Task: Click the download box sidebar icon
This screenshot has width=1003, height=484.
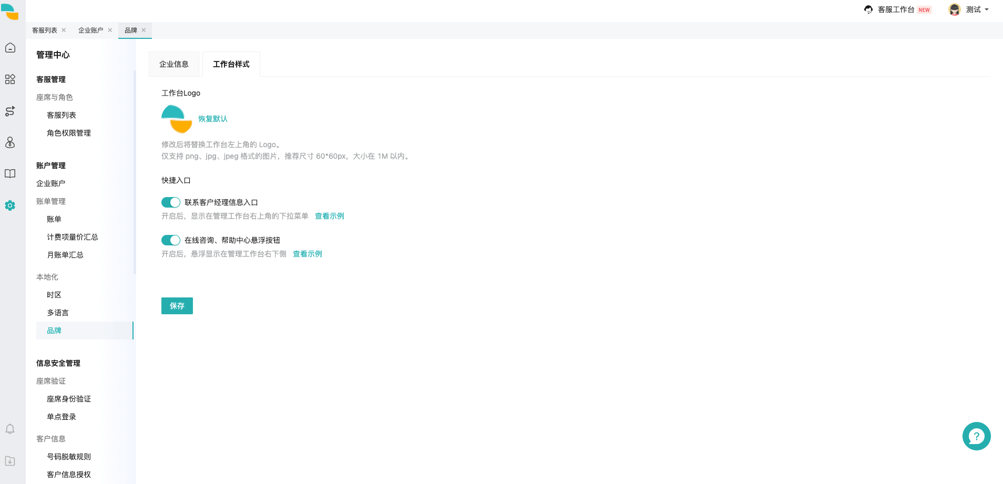Action: click(x=10, y=461)
